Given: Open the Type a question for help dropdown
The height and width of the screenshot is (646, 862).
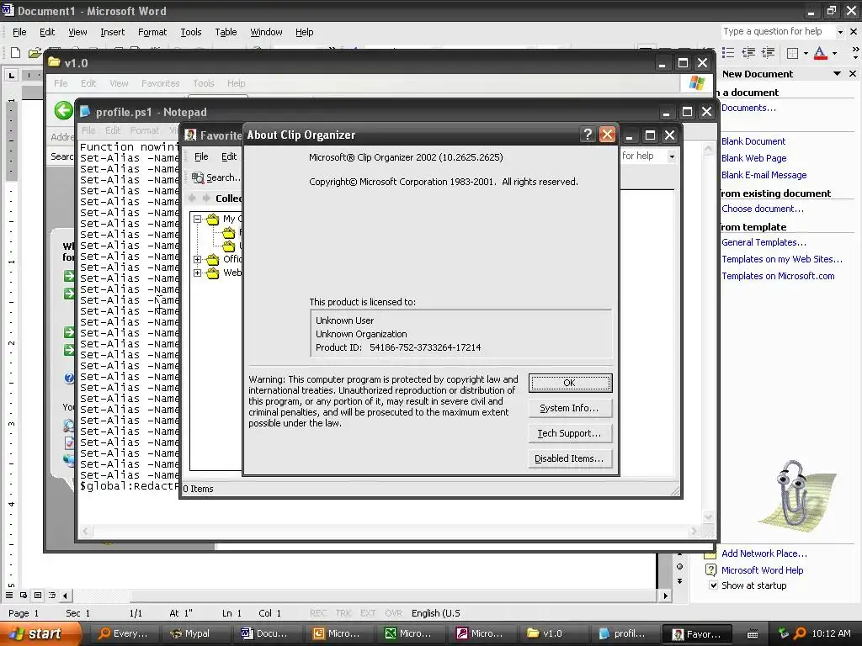Looking at the screenshot, I should 840,32.
